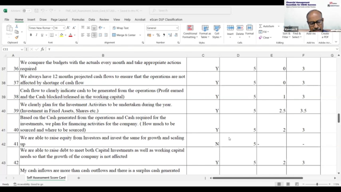The width and height of the screenshot is (341, 192).
Task: Click the Top Align icon
Action: click(x=83, y=28)
